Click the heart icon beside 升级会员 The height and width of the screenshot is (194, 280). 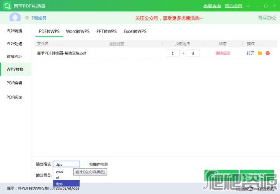coord(27,18)
